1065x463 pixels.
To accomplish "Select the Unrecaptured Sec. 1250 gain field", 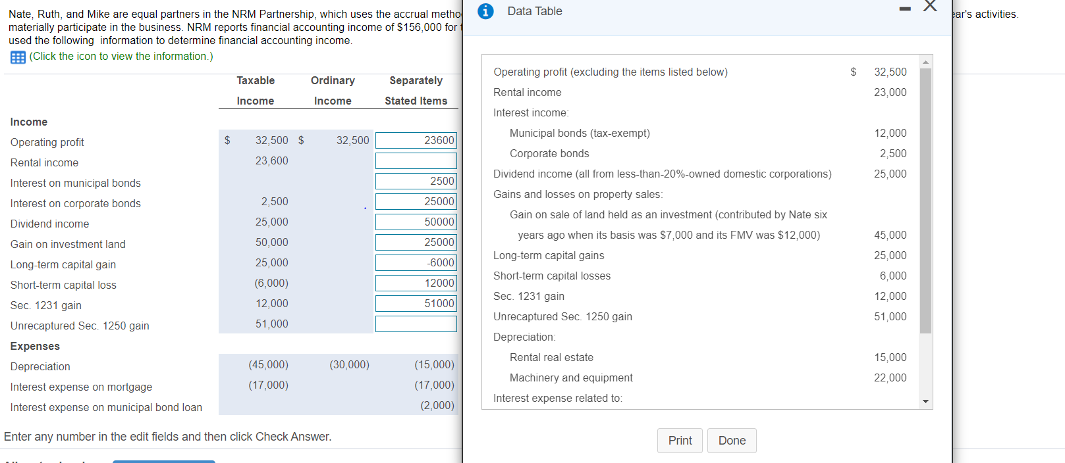I will pos(416,324).
